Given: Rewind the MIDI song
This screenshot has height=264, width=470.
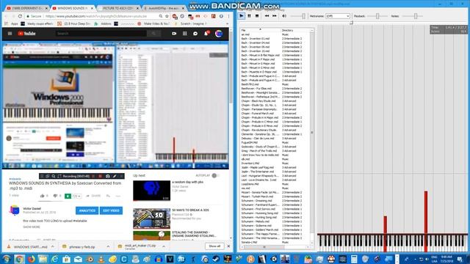Looking at the screenshot, I should click(267, 16).
